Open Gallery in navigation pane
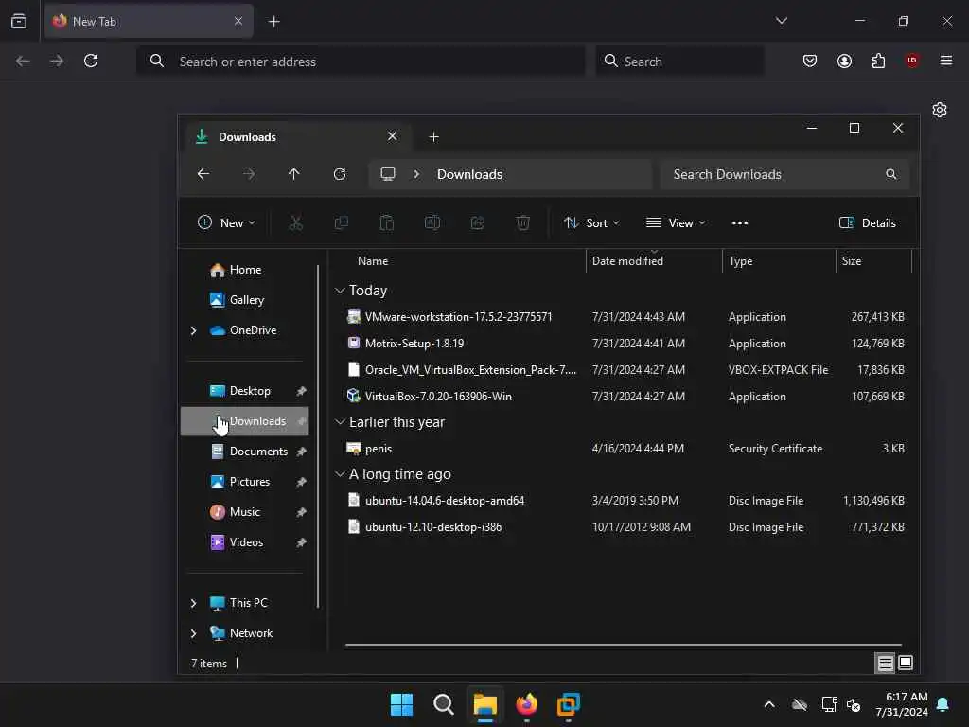This screenshot has height=727, width=969. pos(245,300)
